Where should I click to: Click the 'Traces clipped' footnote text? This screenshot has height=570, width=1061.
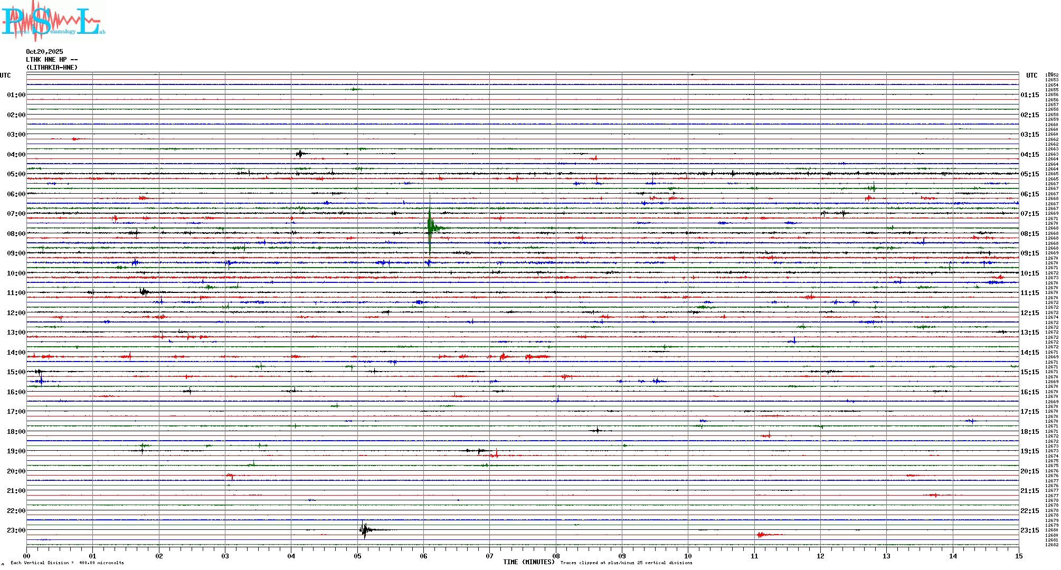point(626,563)
